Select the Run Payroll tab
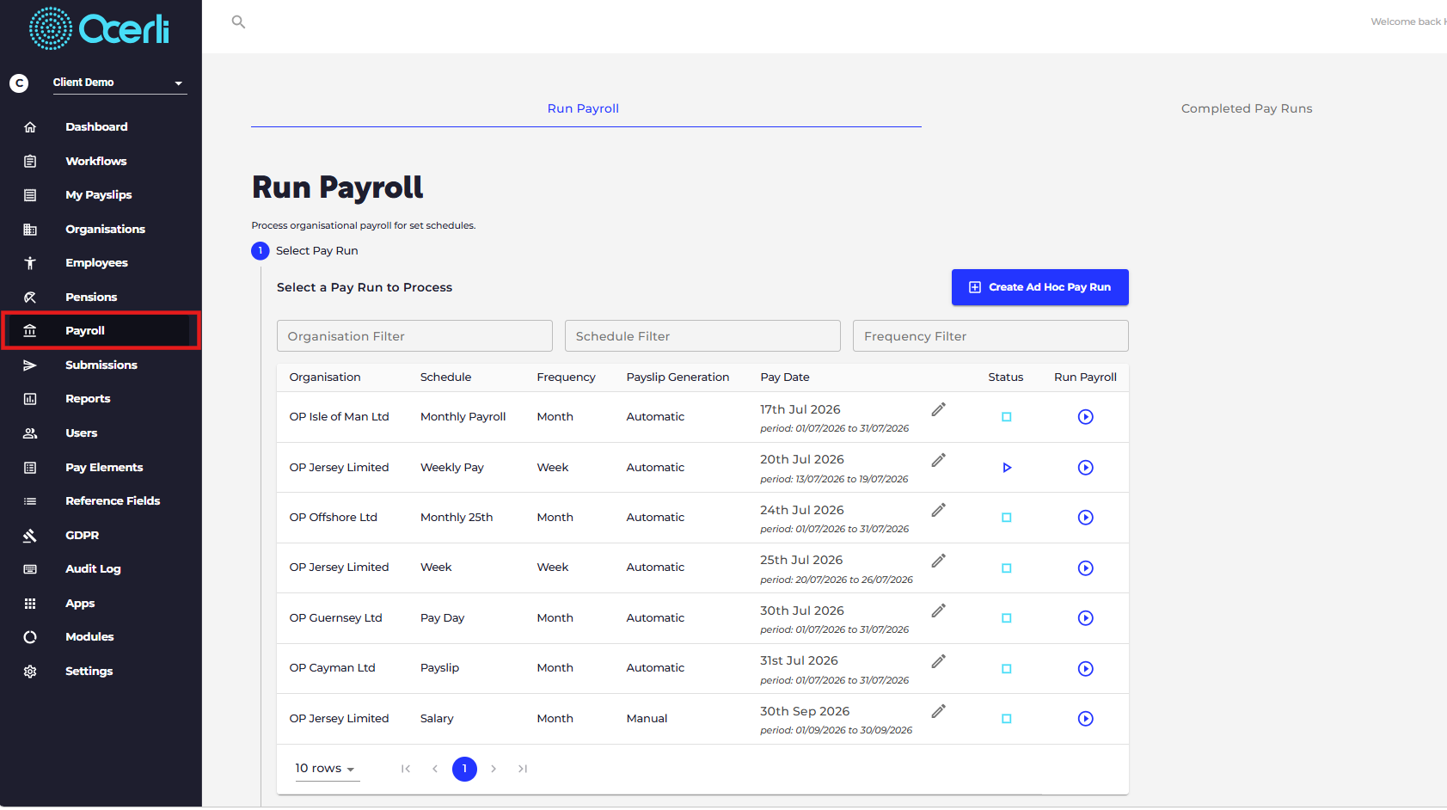This screenshot has width=1447, height=810. (583, 108)
